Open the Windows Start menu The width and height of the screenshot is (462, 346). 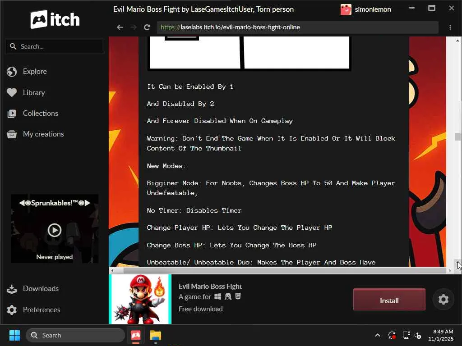tap(14, 335)
